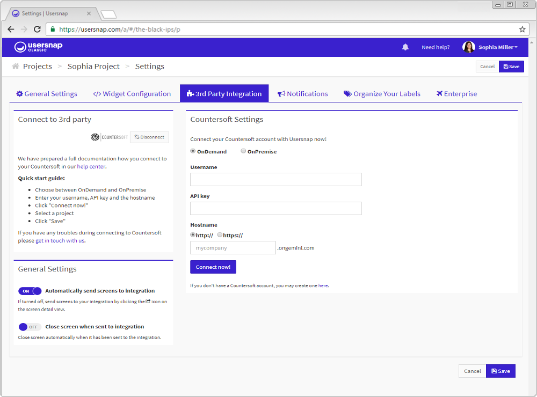The height and width of the screenshot is (397, 537).
Task: Bookmark this page with star icon
Action: 522,30
